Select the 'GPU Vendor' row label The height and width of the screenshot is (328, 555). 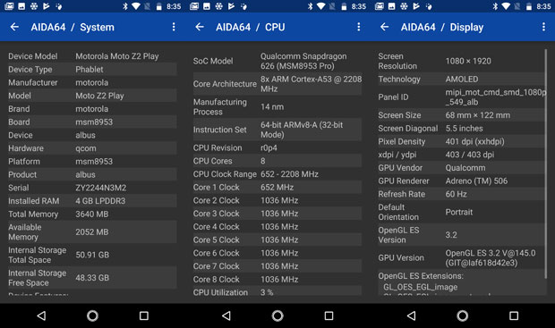(x=400, y=167)
